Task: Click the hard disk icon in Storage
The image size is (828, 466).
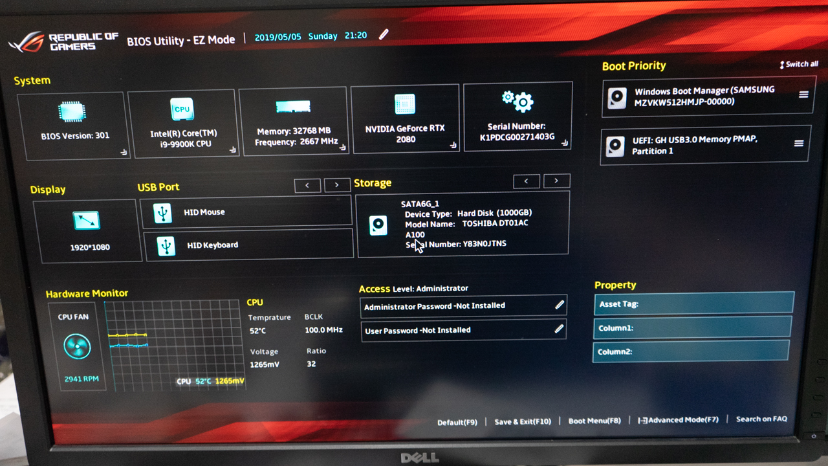Action: tap(378, 225)
